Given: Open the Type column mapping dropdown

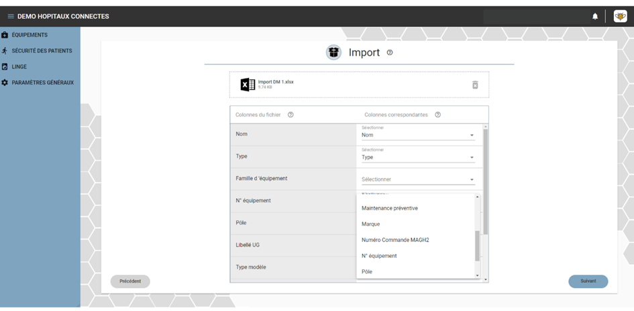Looking at the screenshot, I should (x=418, y=157).
